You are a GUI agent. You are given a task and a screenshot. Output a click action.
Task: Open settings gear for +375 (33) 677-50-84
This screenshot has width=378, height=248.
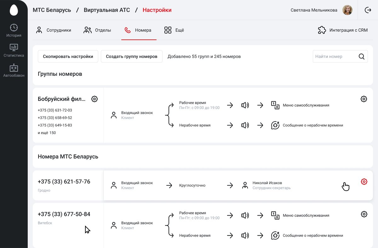(364, 214)
